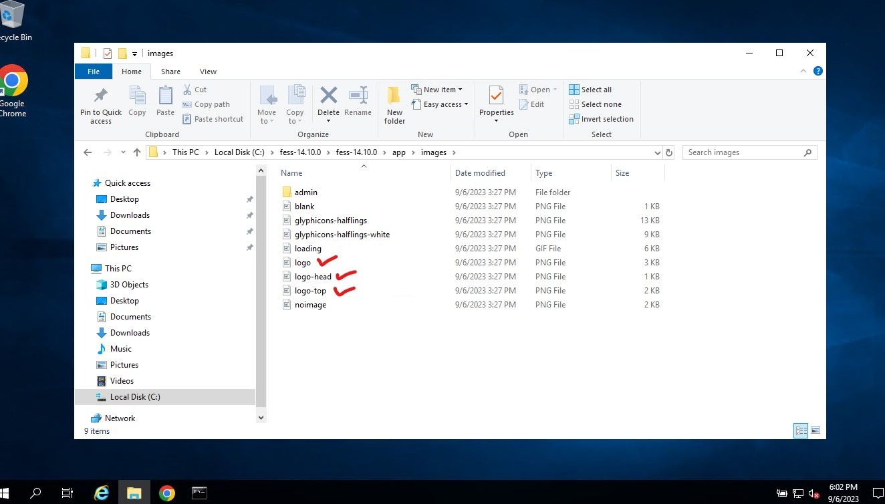The width and height of the screenshot is (885, 504).
Task: Open the View ribbon tab
Action: (x=208, y=72)
